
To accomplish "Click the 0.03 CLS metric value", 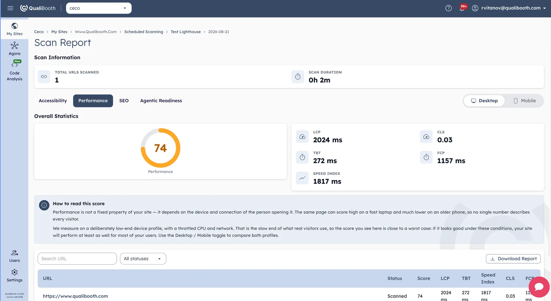I will tap(445, 140).
